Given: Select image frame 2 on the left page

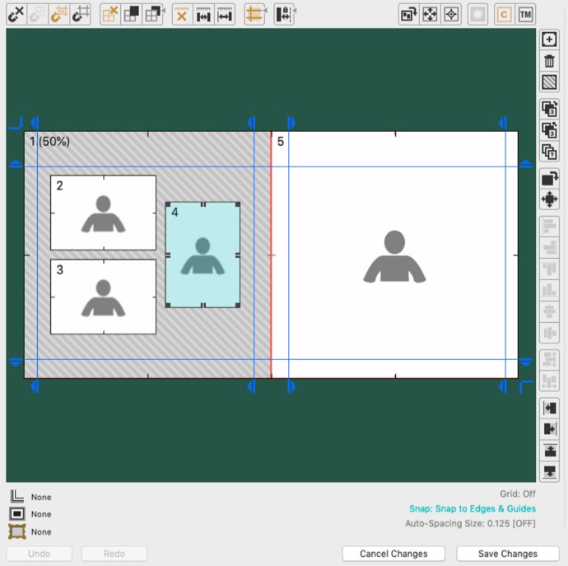Looking at the screenshot, I should [x=103, y=213].
